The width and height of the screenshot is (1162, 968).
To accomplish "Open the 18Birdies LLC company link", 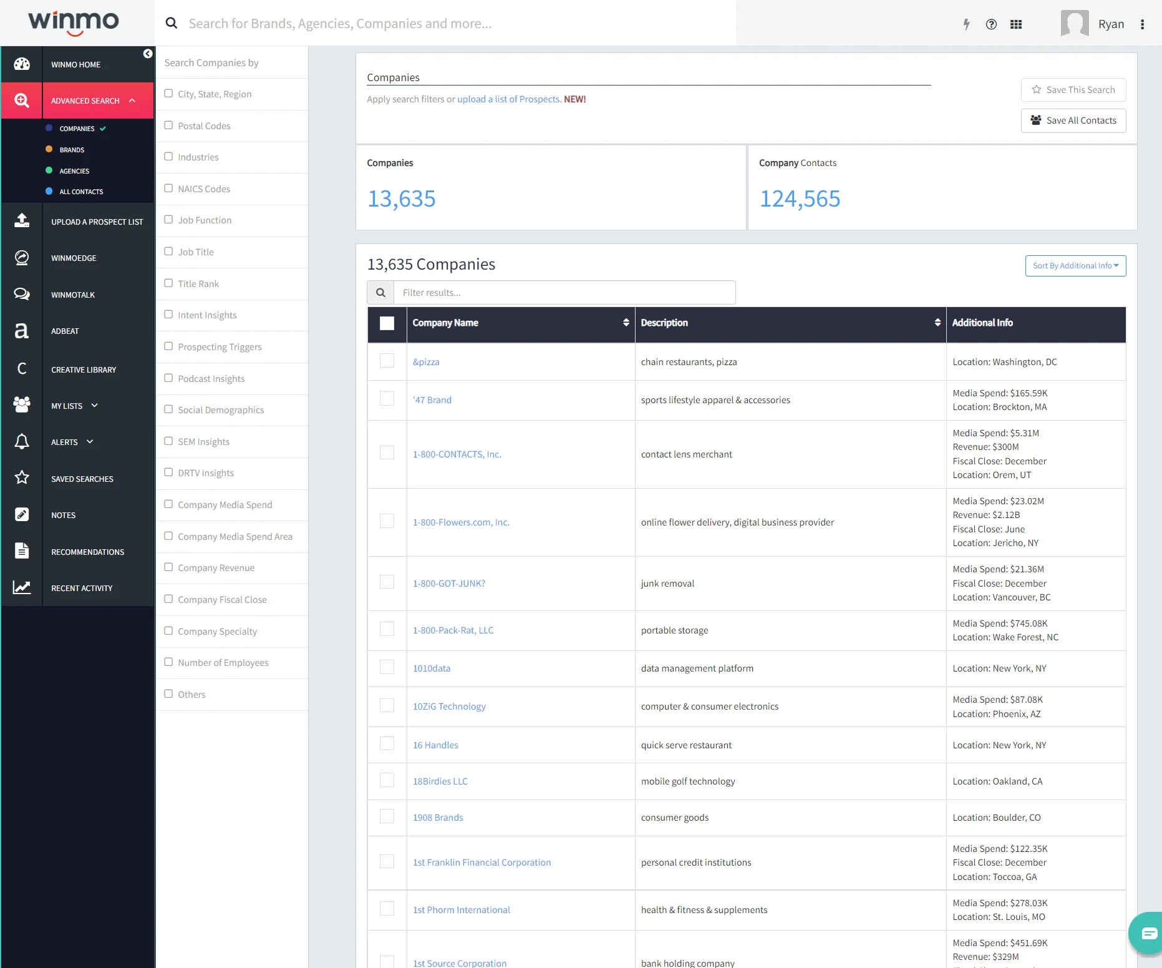I will coord(440,781).
